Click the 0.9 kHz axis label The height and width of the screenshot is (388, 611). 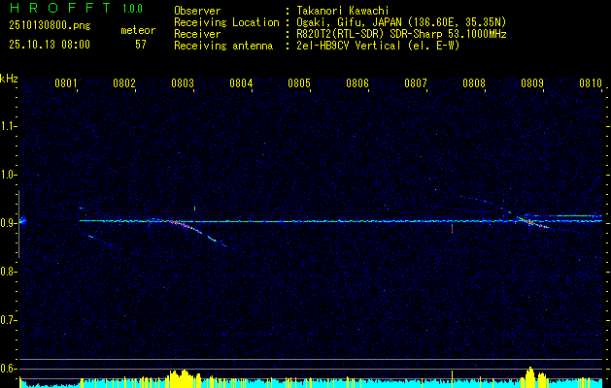pyautogui.click(x=8, y=223)
